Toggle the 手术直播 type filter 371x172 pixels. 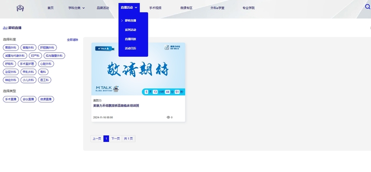point(11,99)
